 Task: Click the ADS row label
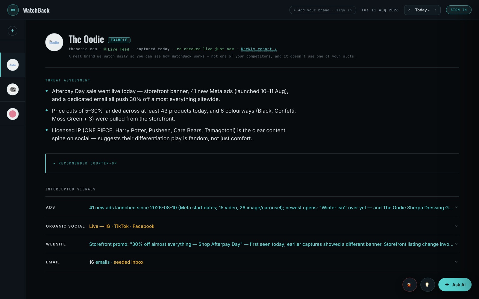(51, 208)
